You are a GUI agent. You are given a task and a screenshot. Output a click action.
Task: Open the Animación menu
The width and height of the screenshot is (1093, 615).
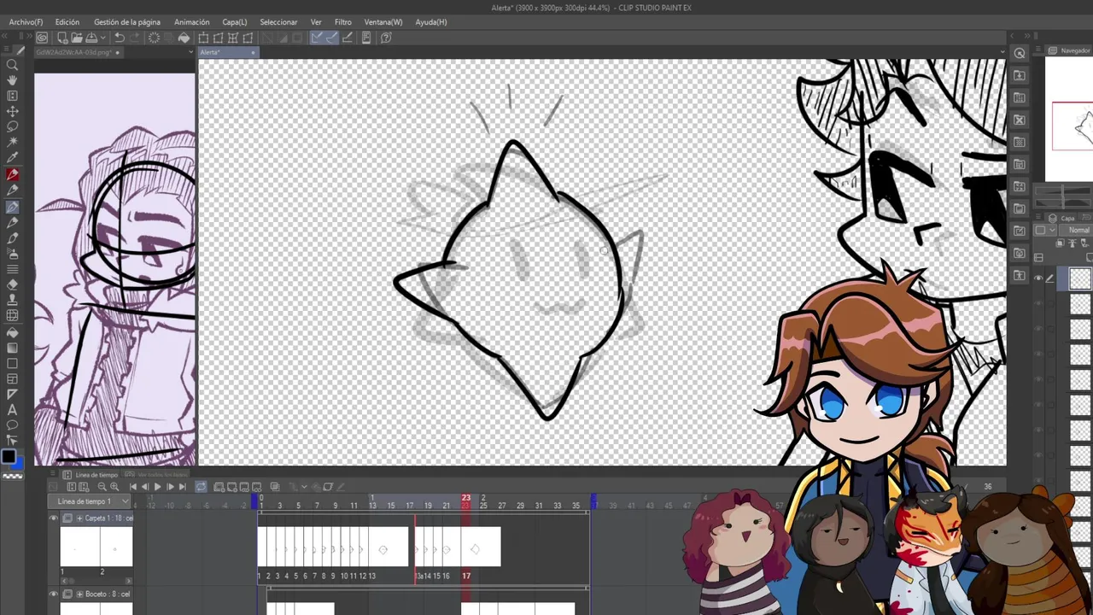191,22
